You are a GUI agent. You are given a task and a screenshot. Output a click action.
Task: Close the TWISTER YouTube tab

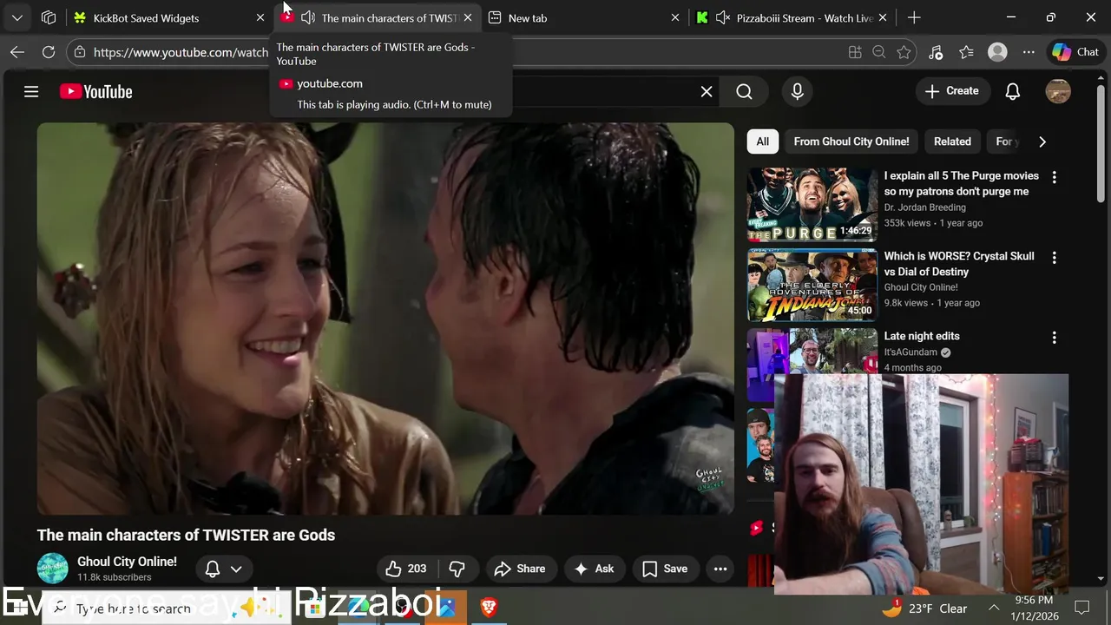tap(468, 17)
